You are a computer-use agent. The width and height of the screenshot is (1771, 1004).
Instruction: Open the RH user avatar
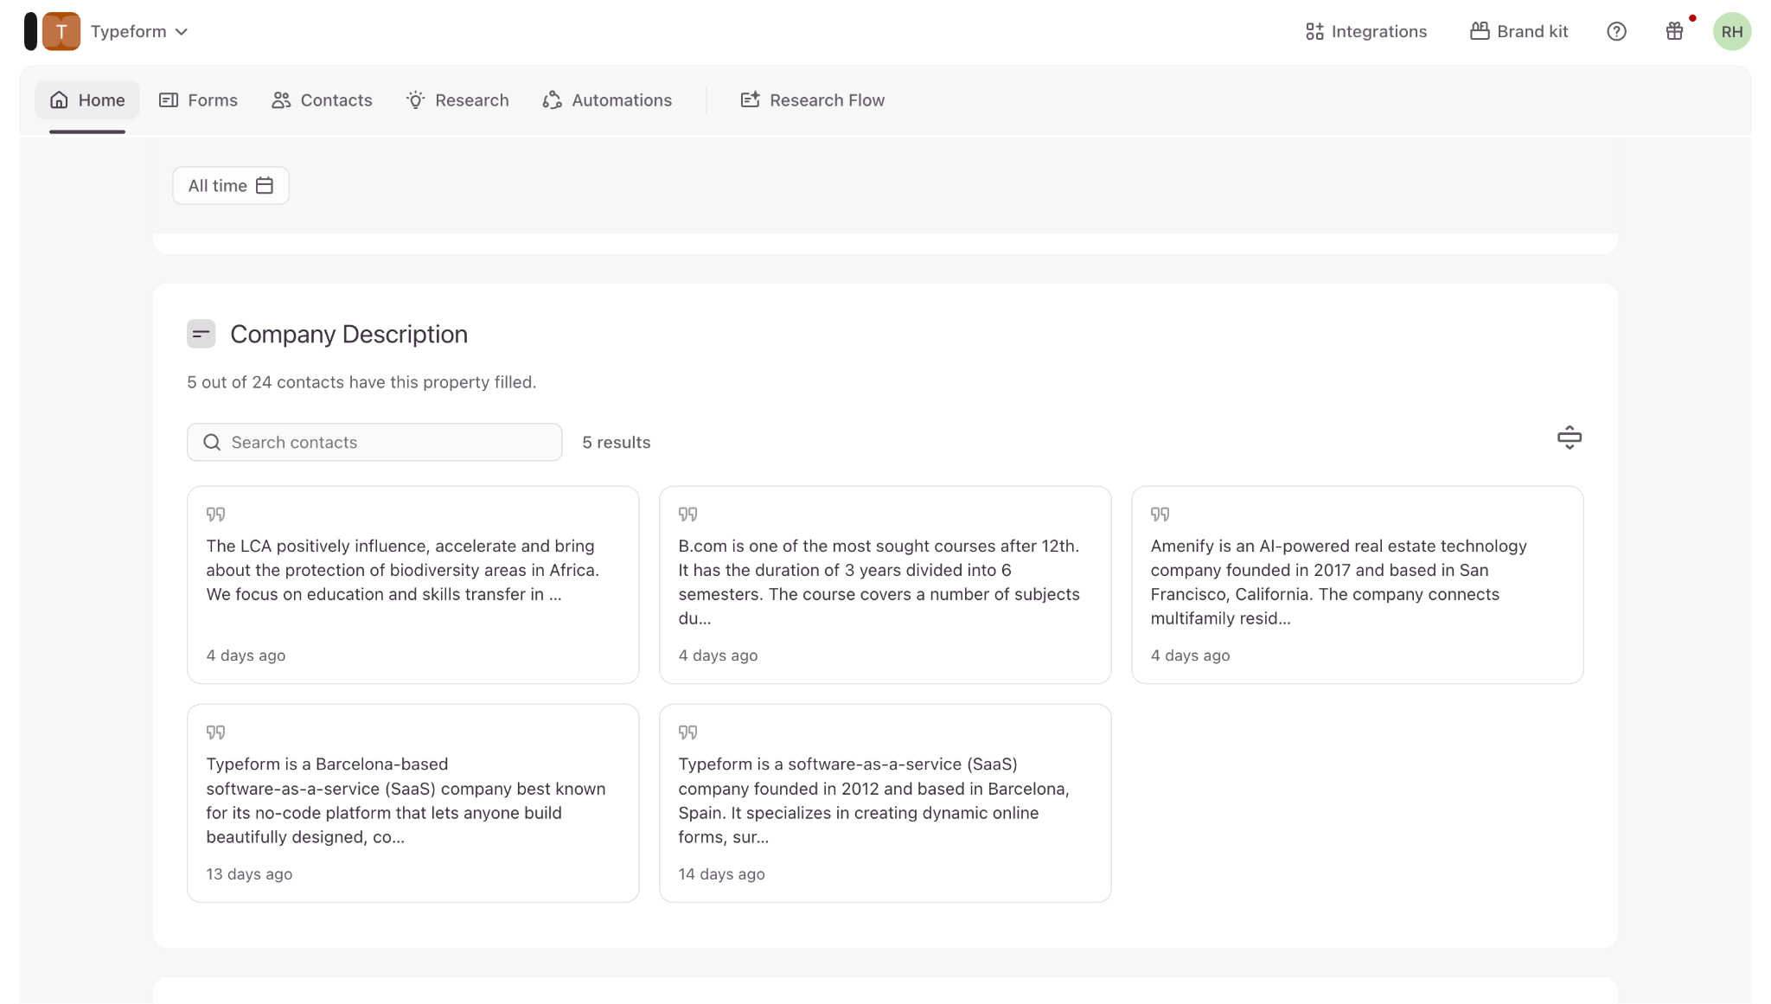point(1731,31)
